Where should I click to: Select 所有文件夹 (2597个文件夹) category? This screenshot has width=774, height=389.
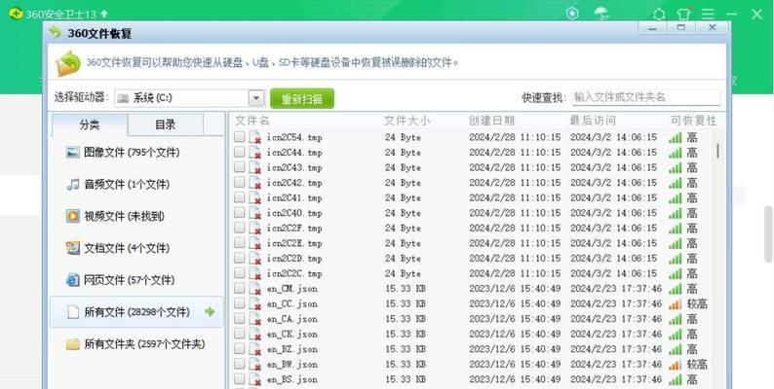coord(136,343)
